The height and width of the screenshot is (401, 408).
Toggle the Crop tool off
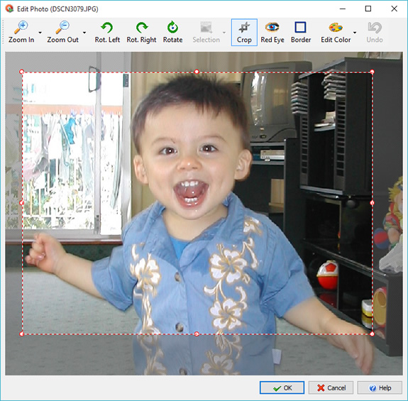click(x=244, y=32)
